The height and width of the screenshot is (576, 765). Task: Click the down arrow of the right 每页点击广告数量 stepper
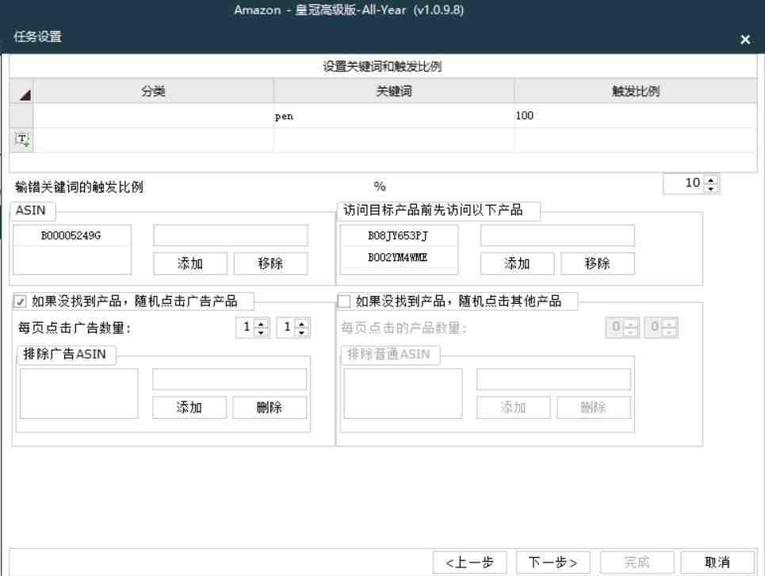pos(301,332)
